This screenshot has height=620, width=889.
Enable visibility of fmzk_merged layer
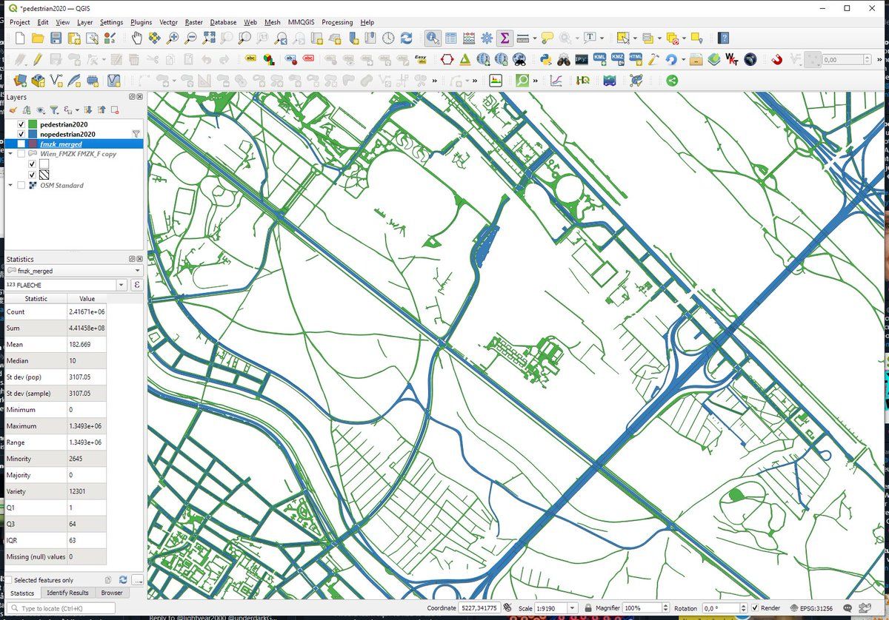[21, 144]
